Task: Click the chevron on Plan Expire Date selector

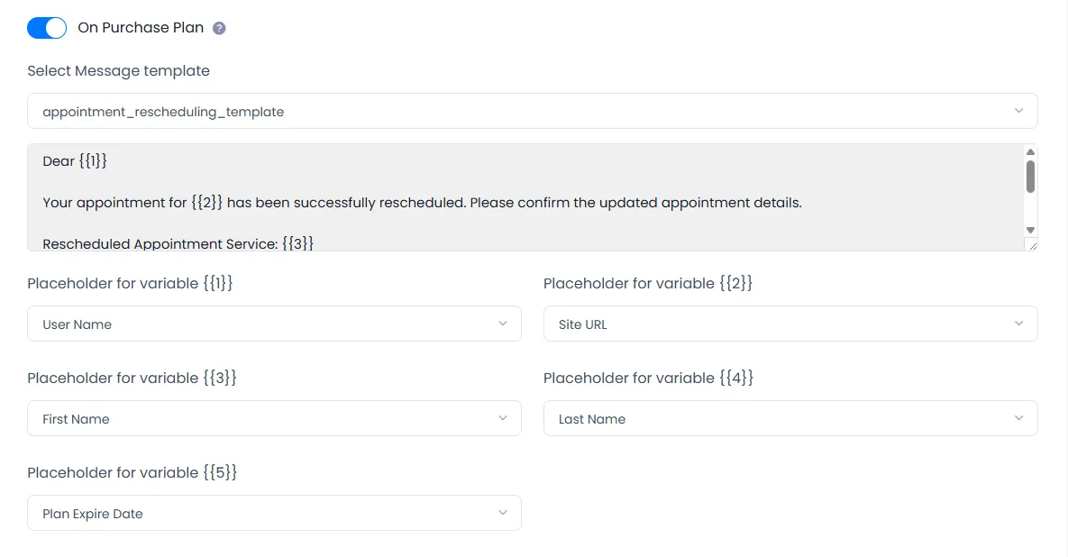Action: (503, 513)
